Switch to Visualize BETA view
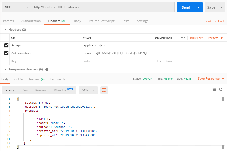 pos(63,90)
